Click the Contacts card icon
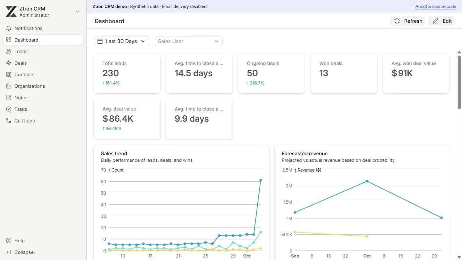The width and height of the screenshot is (462, 260). (x=9, y=74)
